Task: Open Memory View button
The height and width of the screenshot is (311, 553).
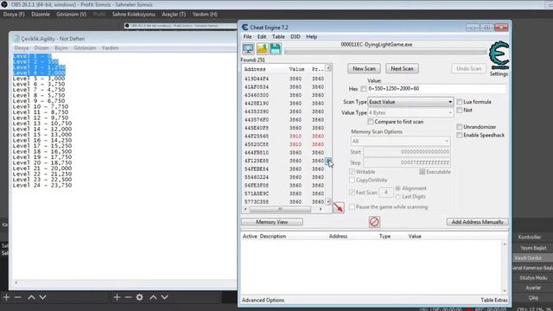Action: pyautogui.click(x=272, y=222)
